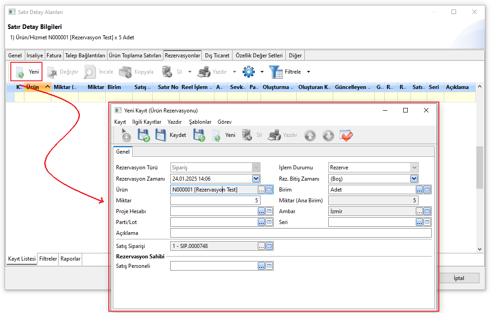498x313 pixels.
Task: Expand the Rez. Bitiş Zamanı dropdown
Action: pyautogui.click(x=414, y=179)
